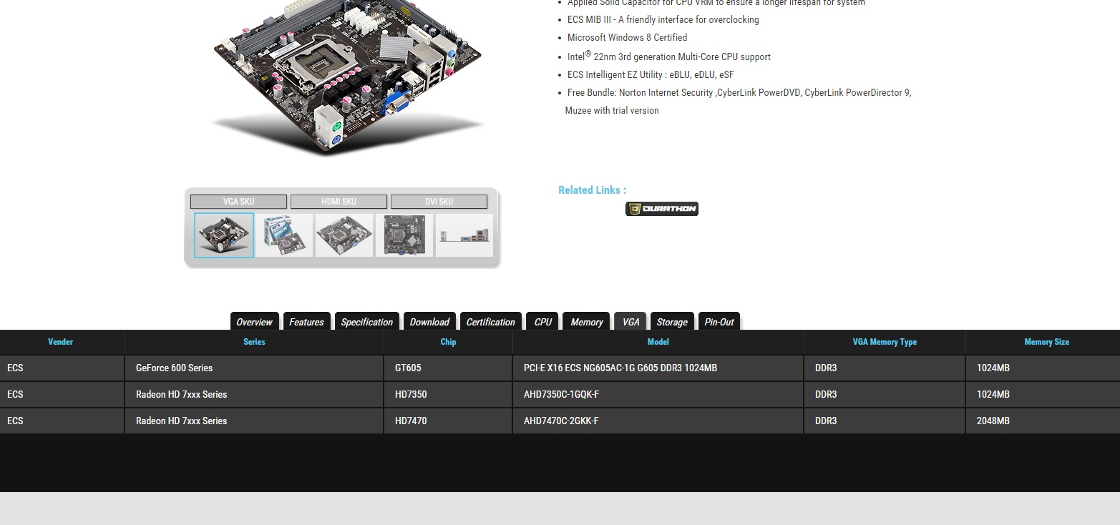Click the Radeon HD 7xxx Series cell in HD7350 row

pyautogui.click(x=254, y=394)
